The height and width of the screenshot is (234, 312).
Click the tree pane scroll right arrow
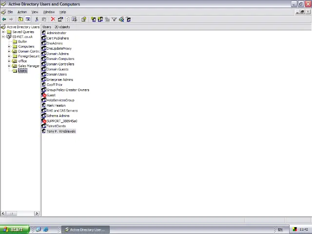point(37,214)
